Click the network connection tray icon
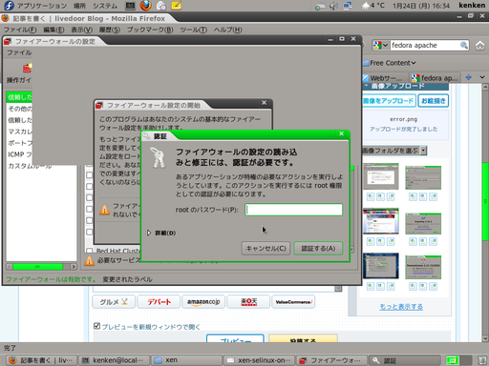Screen dimensions: 489x366 click(348, 6)
